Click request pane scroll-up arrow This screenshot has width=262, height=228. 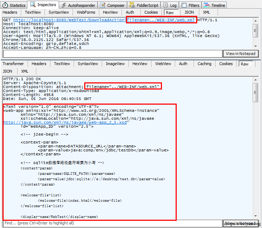tap(256, 21)
